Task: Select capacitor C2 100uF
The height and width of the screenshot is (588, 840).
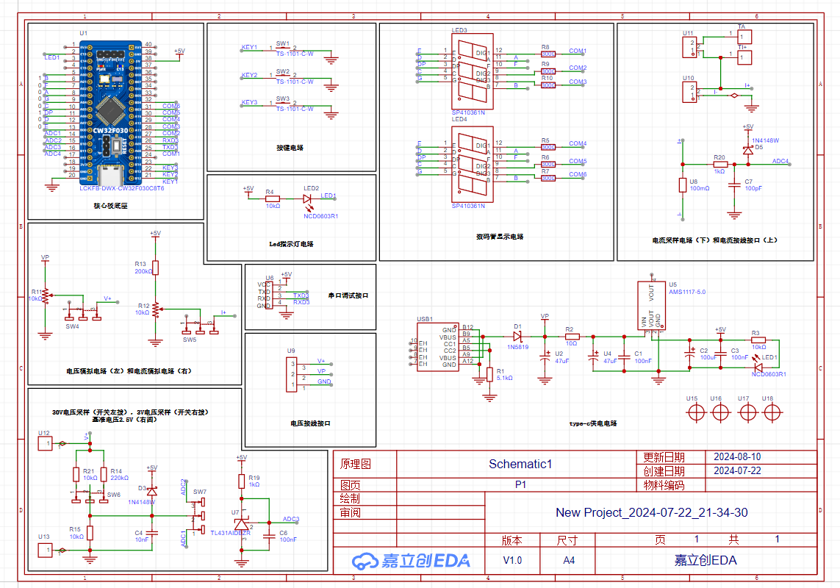Action: tap(690, 354)
